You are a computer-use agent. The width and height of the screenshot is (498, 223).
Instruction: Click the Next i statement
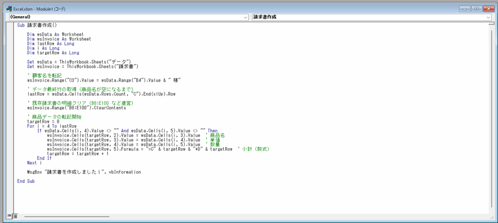click(32, 163)
